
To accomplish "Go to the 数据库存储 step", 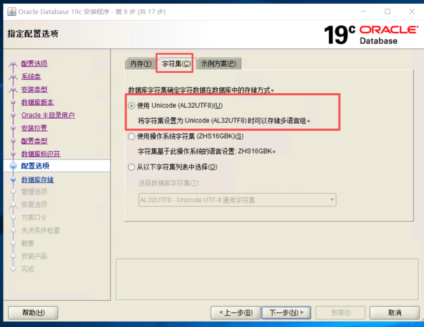I will 38,180.
